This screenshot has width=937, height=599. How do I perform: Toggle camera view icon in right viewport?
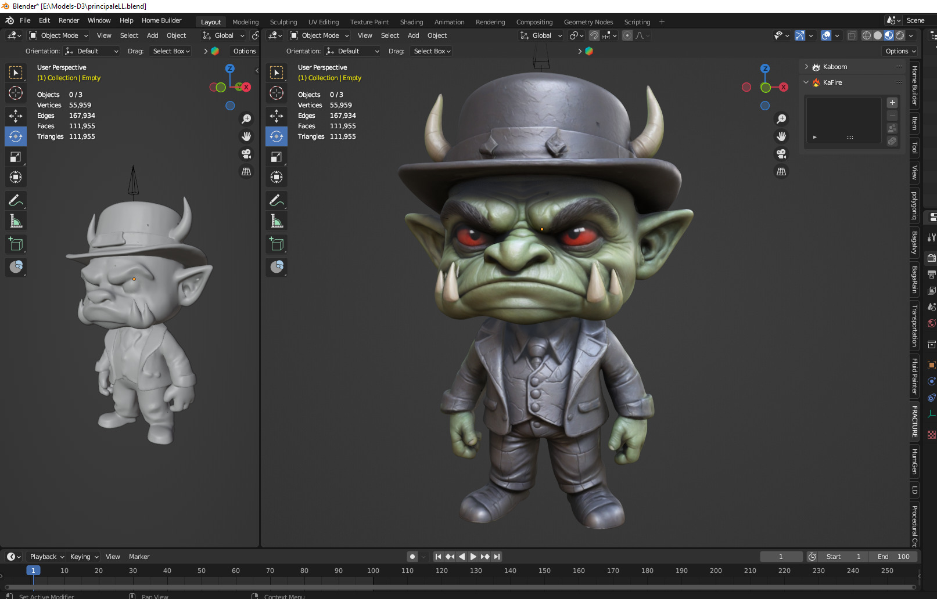pyautogui.click(x=781, y=154)
